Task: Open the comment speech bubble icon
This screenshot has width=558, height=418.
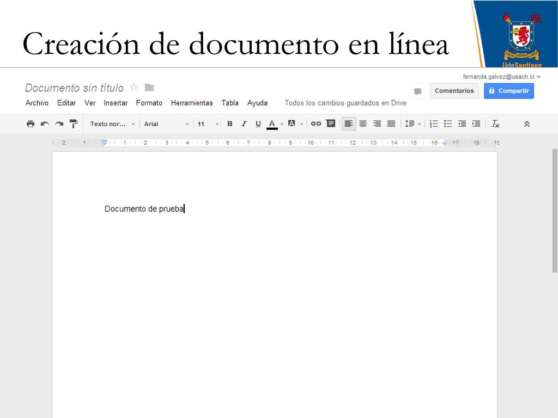Action: click(x=418, y=91)
